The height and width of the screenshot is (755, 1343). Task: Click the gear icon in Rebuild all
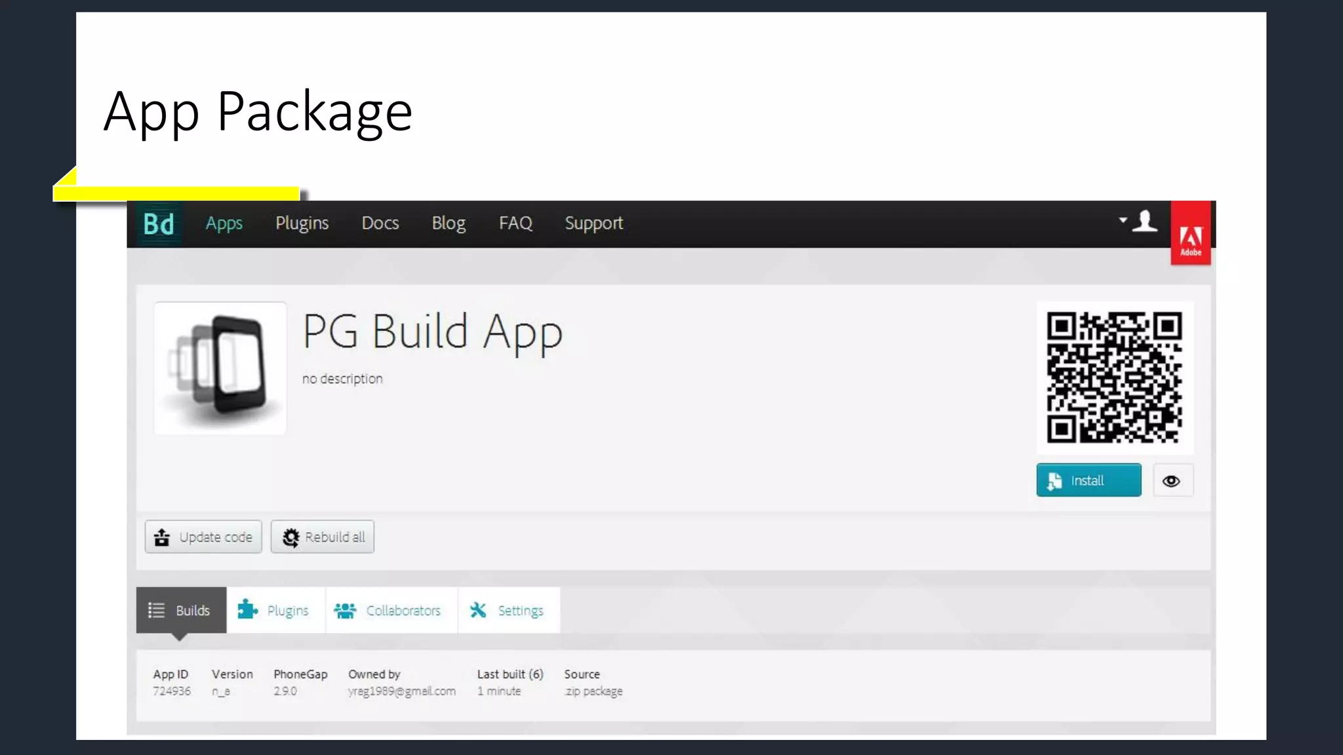point(291,537)
